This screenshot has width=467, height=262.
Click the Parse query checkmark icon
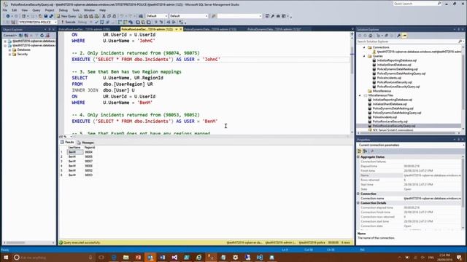(x=96, y=22)
